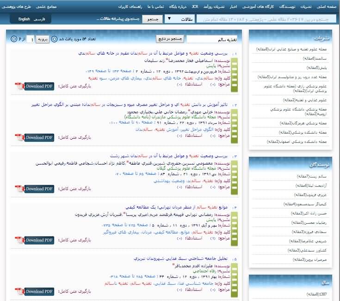Switch language to فارسی
The image size is (340, 301).
pyautogui.click(x=39, y=19)
